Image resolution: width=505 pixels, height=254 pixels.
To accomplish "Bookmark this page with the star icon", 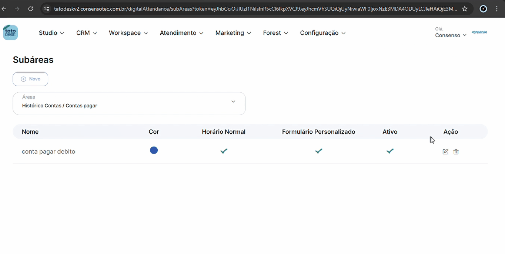I will (465, 9).
